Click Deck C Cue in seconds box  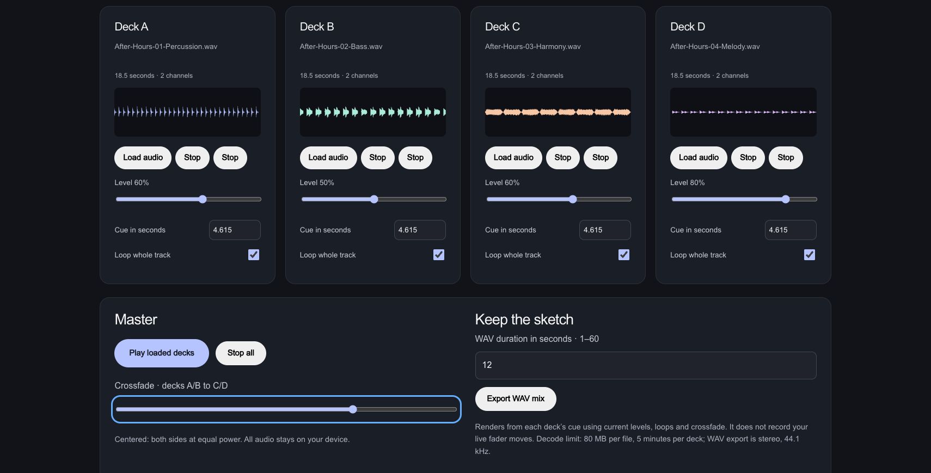click(x=605, y=230)
